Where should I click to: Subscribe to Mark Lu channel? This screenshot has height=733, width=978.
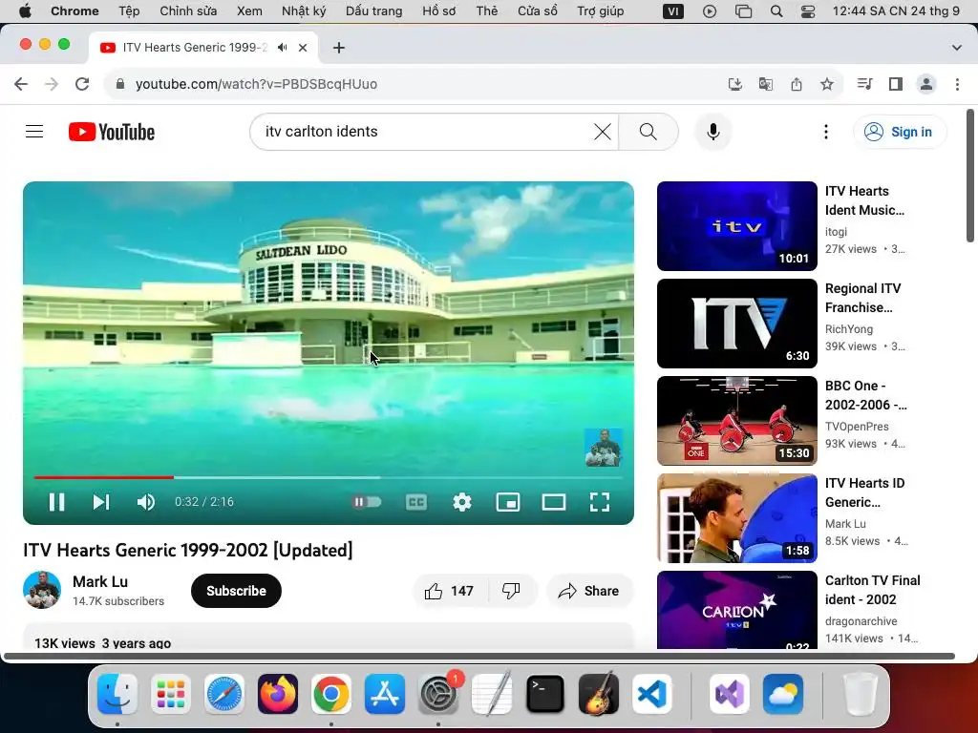(237, 591)
